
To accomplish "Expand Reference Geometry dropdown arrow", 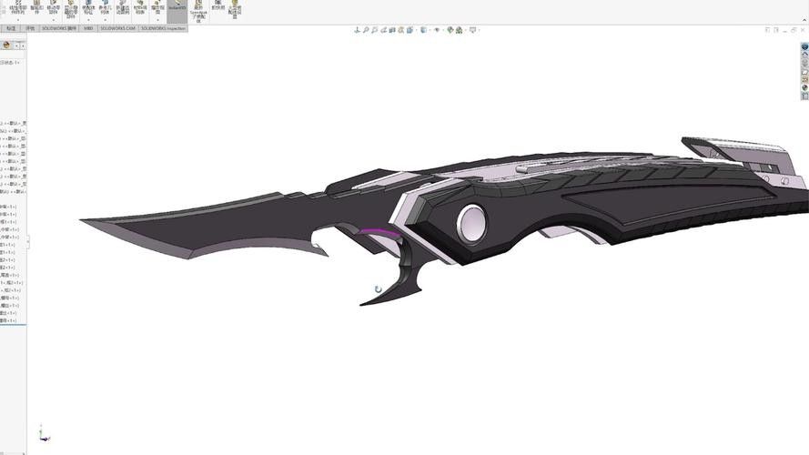I will (106, 20).
